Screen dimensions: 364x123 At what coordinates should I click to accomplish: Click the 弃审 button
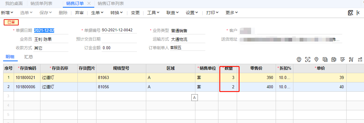click(79, 13)
